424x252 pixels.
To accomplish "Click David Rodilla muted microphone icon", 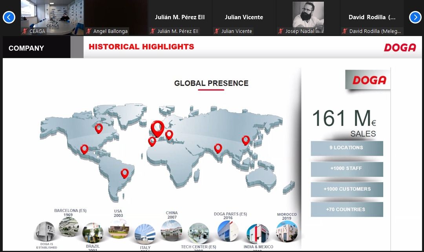I will click(345, 31).
